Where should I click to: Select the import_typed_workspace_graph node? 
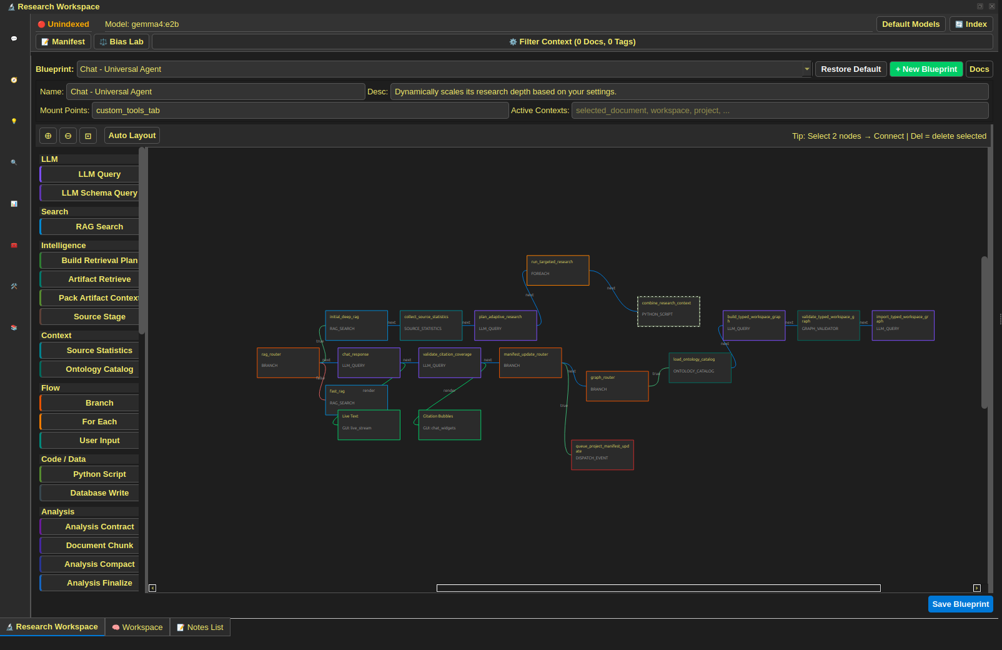coord(903,326)
